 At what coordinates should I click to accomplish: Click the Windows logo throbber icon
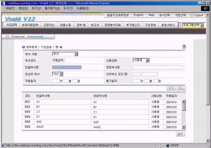(x=205, y=9)
